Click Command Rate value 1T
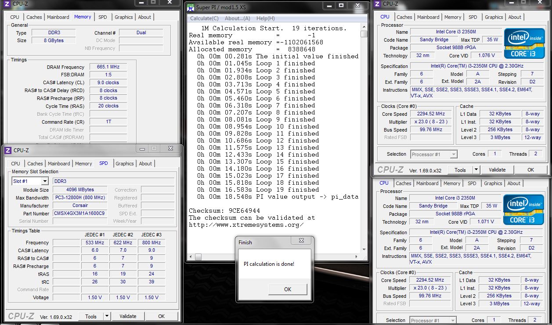 click(x=108, y=122)
